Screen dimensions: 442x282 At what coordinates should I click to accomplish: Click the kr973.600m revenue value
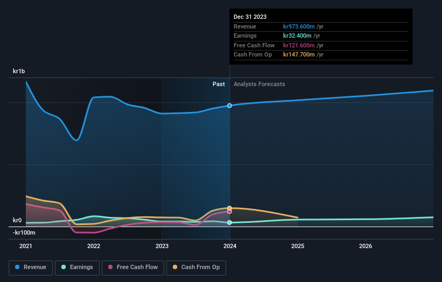click(299, 26)
